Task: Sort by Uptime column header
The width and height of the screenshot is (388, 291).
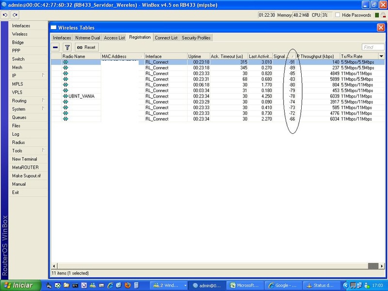Action: click(x=199, y=56)
